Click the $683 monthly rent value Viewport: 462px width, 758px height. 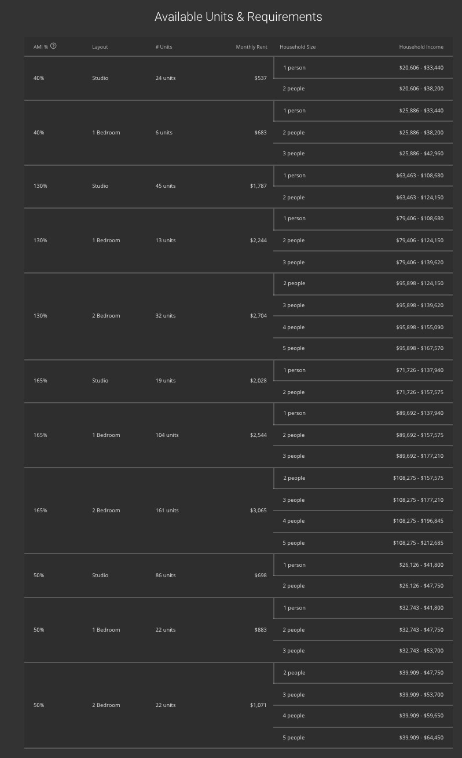tap(261, 133)
